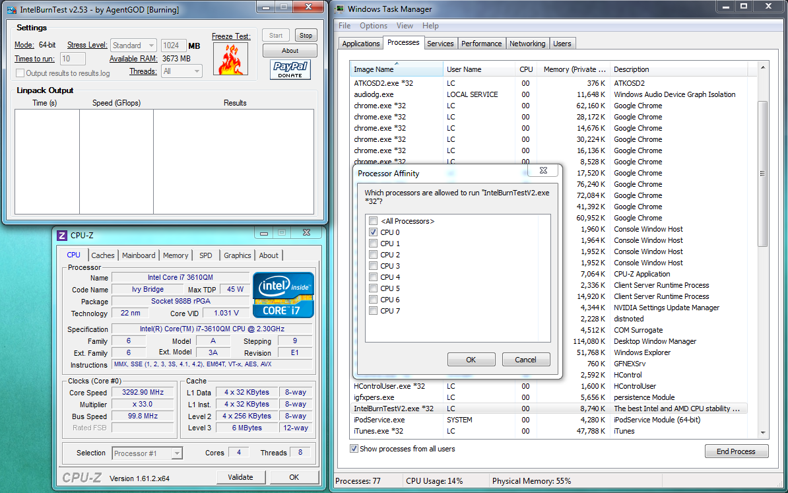Open the Graphics tab in CPU-Z
This screenshot has height=493, width=788.
pyautogui.click(x=237, y=255)
